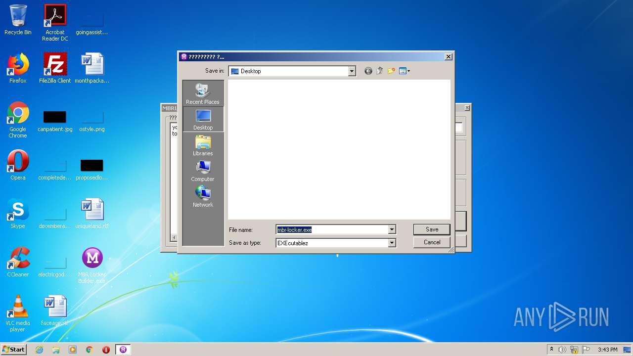Close the Save dialog window
633x356 pixels.
(448, 57)
